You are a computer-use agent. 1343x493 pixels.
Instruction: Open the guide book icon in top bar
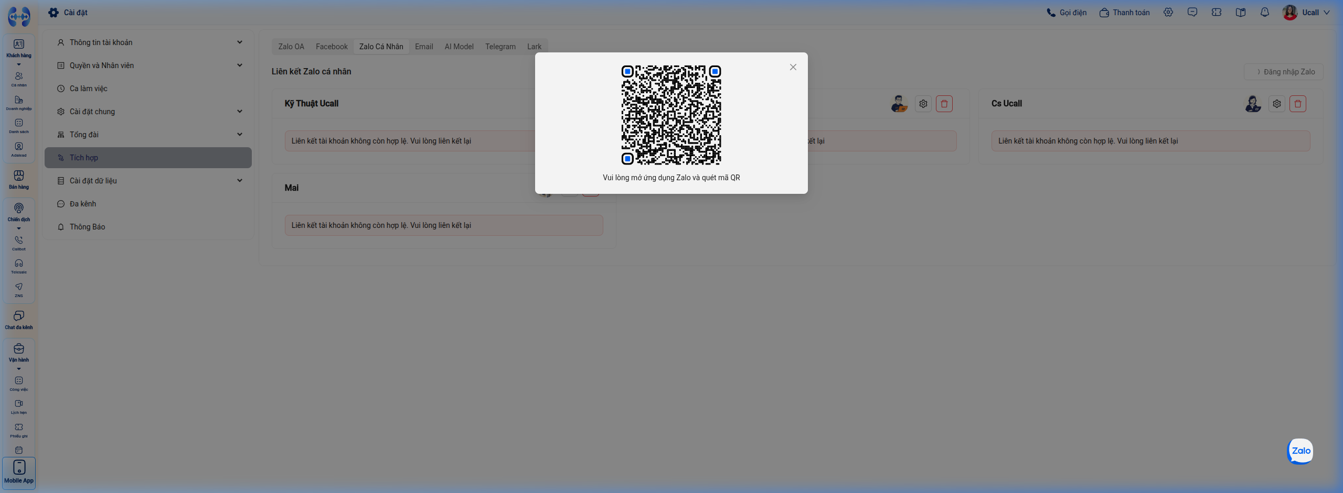(x=1241, y=12)
